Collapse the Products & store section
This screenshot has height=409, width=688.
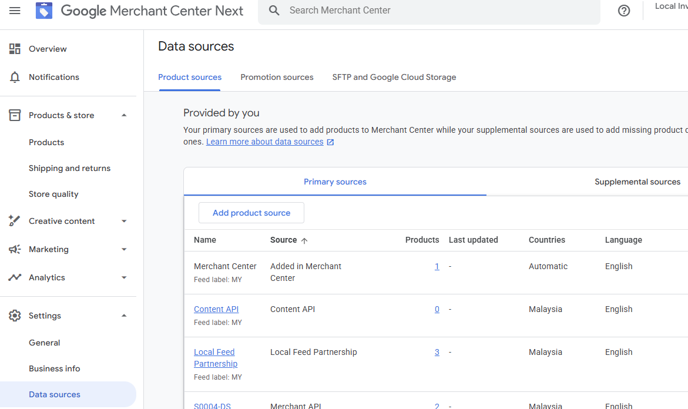pos(124,115)
